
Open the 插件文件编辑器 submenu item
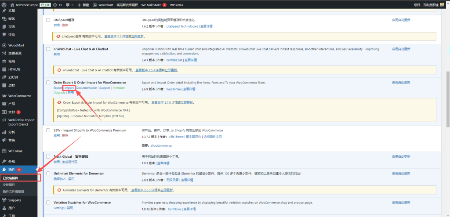[14, 192]
